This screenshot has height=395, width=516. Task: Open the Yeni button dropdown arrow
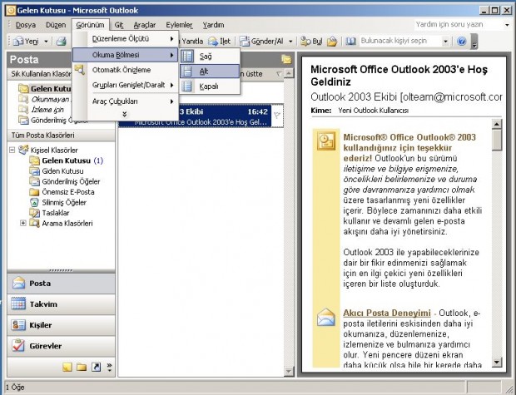[46, 42]
